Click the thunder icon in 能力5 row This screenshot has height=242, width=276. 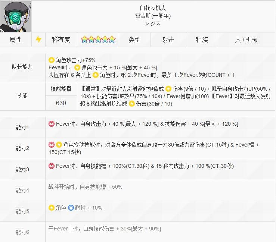[x=52, y=208]
